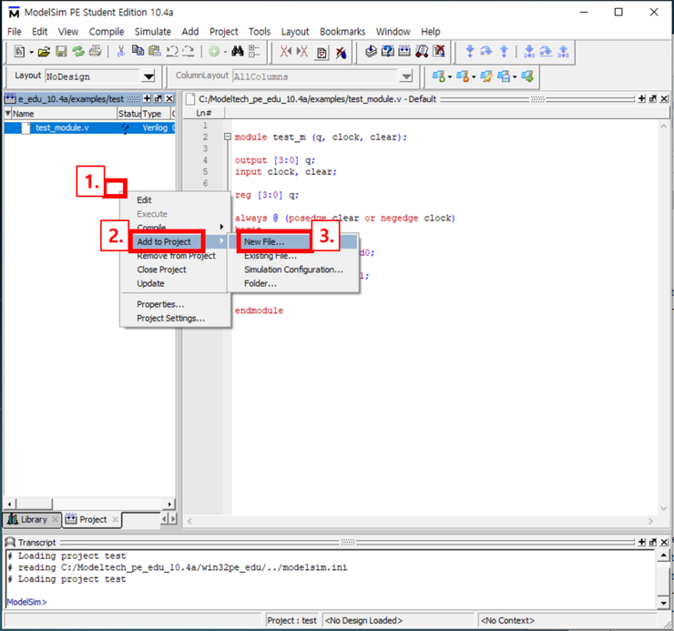The width and height of the screenshot is (674, 631).
Task: Open the Simulate icon dropdown arrow
Action: pyautogui.click(x=225, y=53)
